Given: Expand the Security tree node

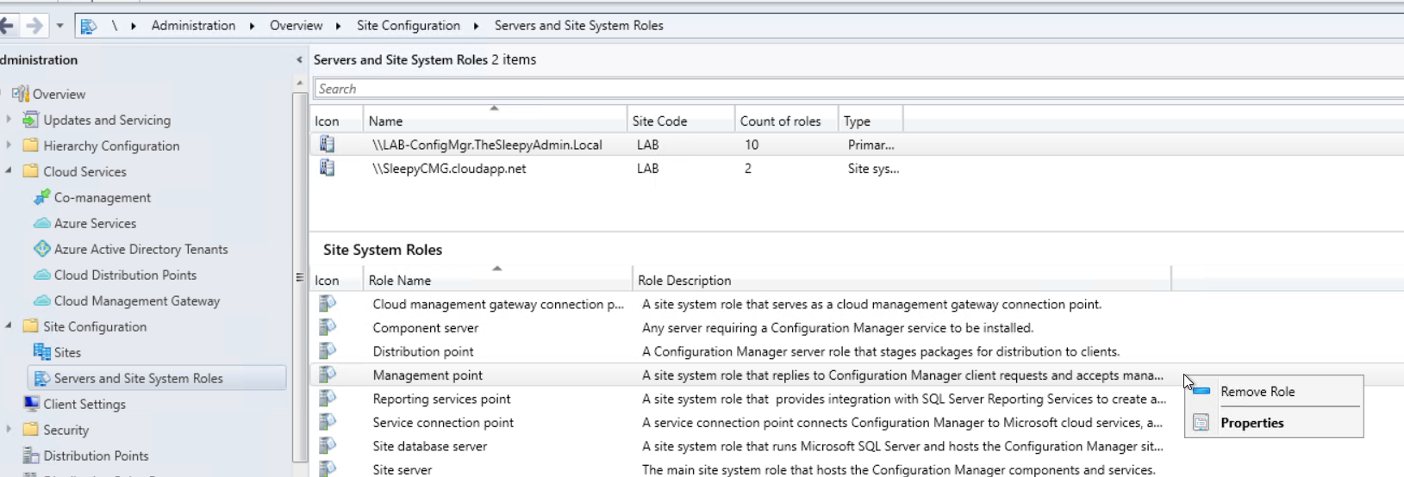Looking at the screenshot, I should 9,429.
